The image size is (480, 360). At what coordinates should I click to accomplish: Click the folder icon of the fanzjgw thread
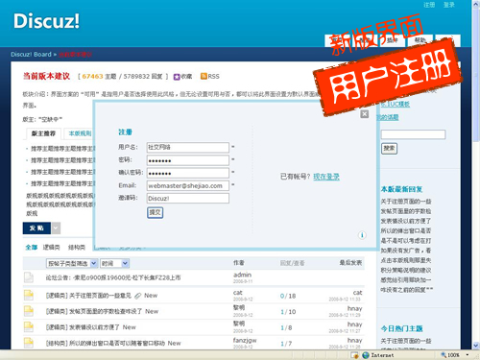pos(29,343)
